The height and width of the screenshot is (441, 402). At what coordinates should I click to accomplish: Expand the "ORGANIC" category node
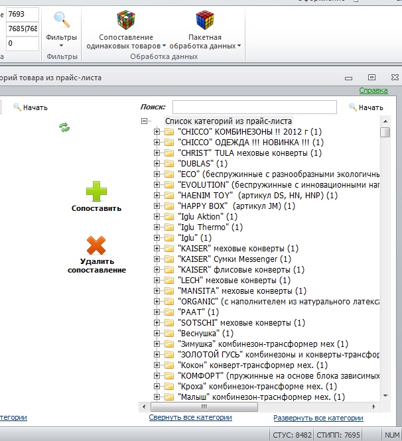click(157, 302)
